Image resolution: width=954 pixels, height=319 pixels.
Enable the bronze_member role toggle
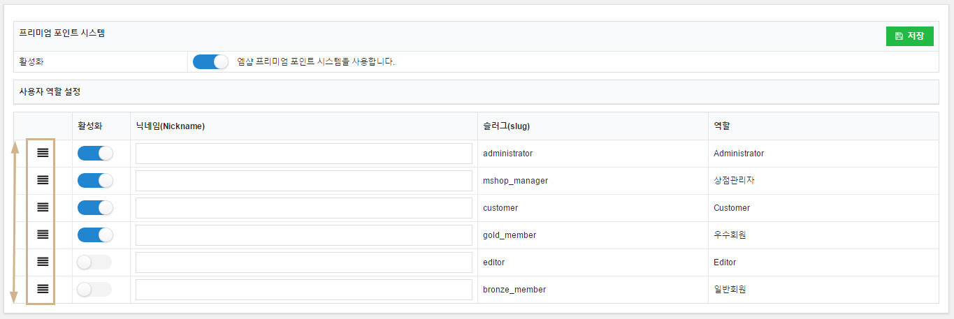tap(94, 290)
